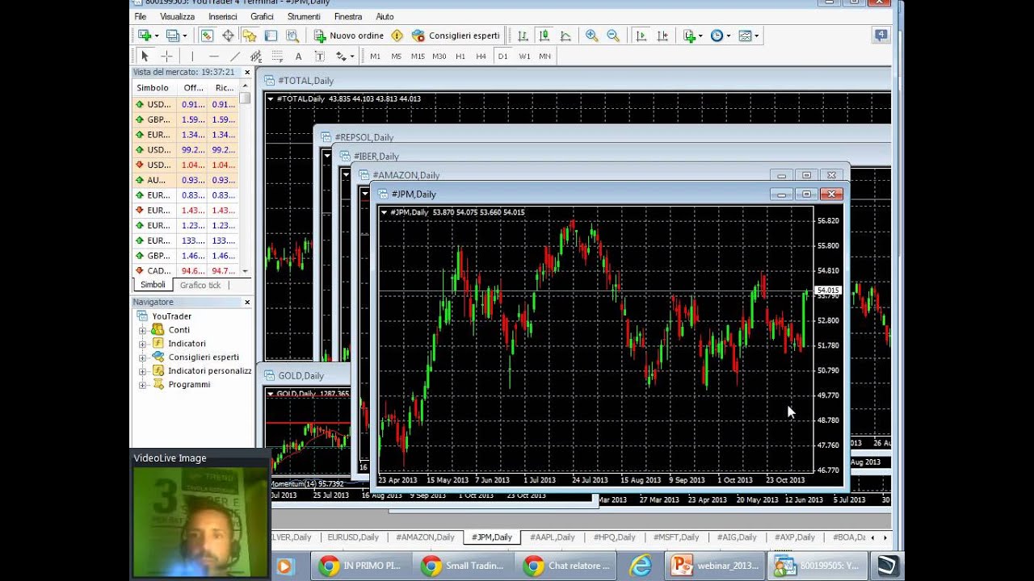1034x581 pixels.
Task: Open the Visualizza menu
Action: pyautogui.click(x=177, y=16)
